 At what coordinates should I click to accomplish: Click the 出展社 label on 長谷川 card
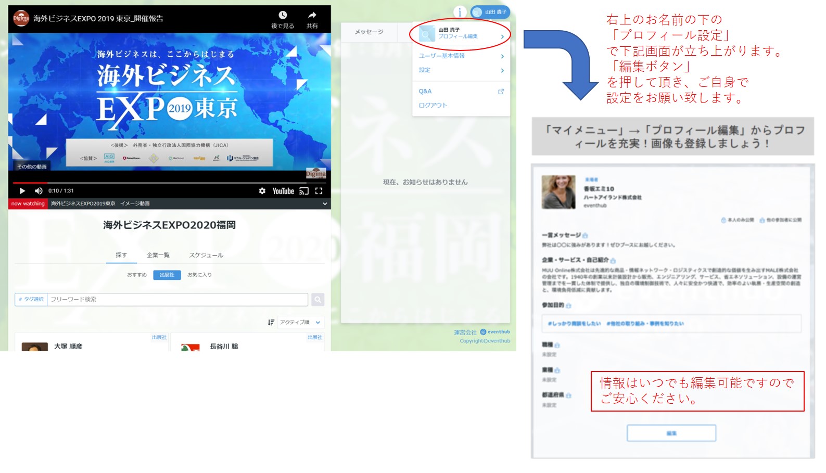[x=315, y=337]
